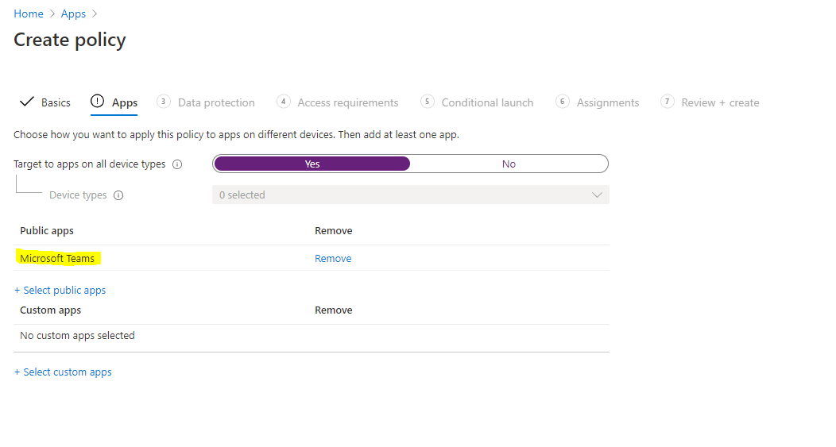Click the Basics checkmark icon
This screenshot has height=447, width=836.
(x=27, y=101)
